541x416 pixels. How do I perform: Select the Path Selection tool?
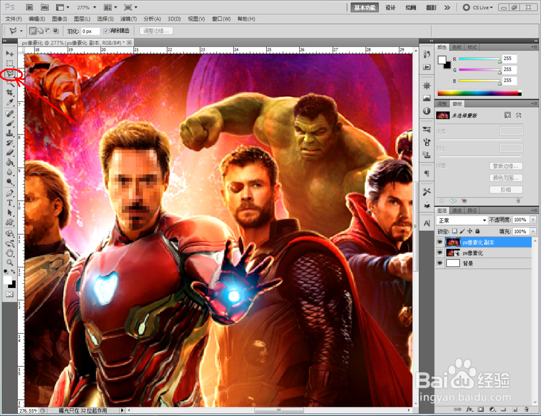(10, 212)
